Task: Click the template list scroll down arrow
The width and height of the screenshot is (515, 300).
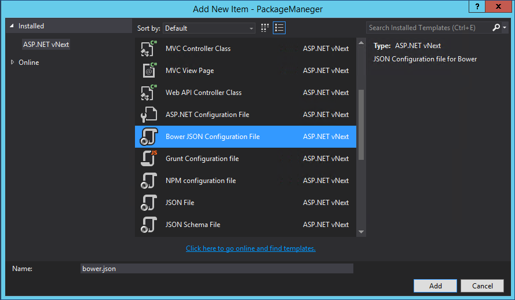Action: coord(361,232)
